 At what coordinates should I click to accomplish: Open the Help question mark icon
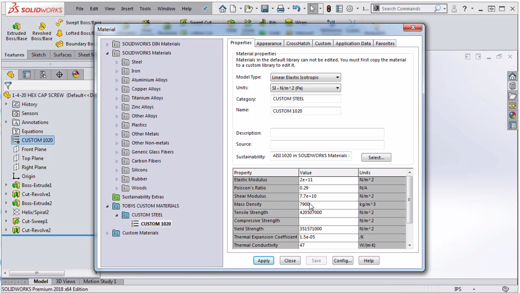click(465, 9)
